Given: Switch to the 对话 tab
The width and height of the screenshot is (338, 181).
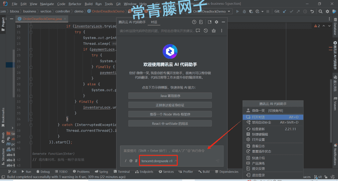Looking at the screenshot, I should [154, 22].
